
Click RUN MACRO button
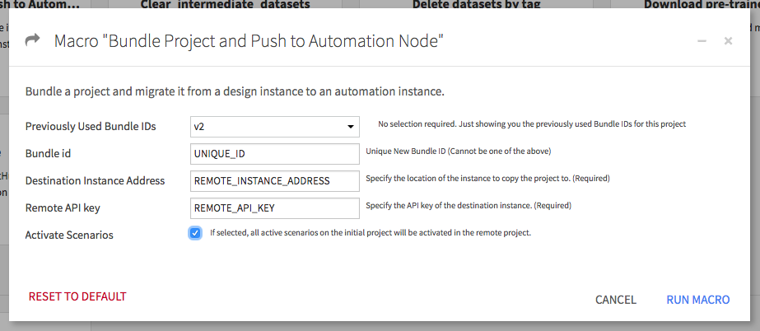point(698,300)
